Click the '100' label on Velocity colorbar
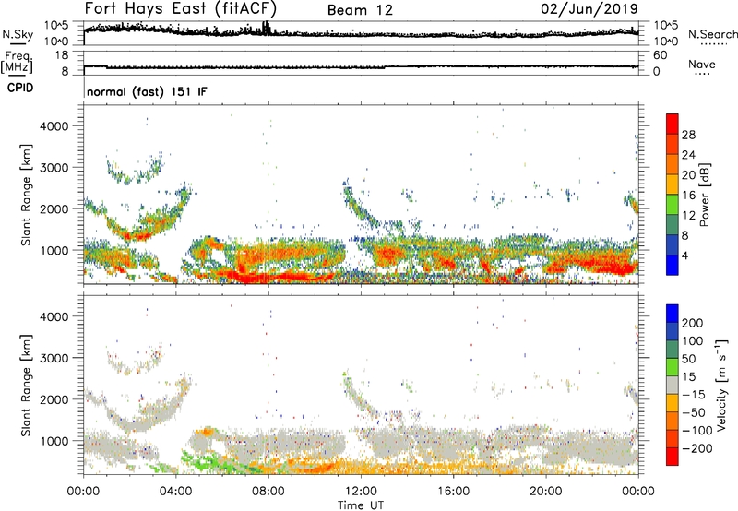 [693, 340]
